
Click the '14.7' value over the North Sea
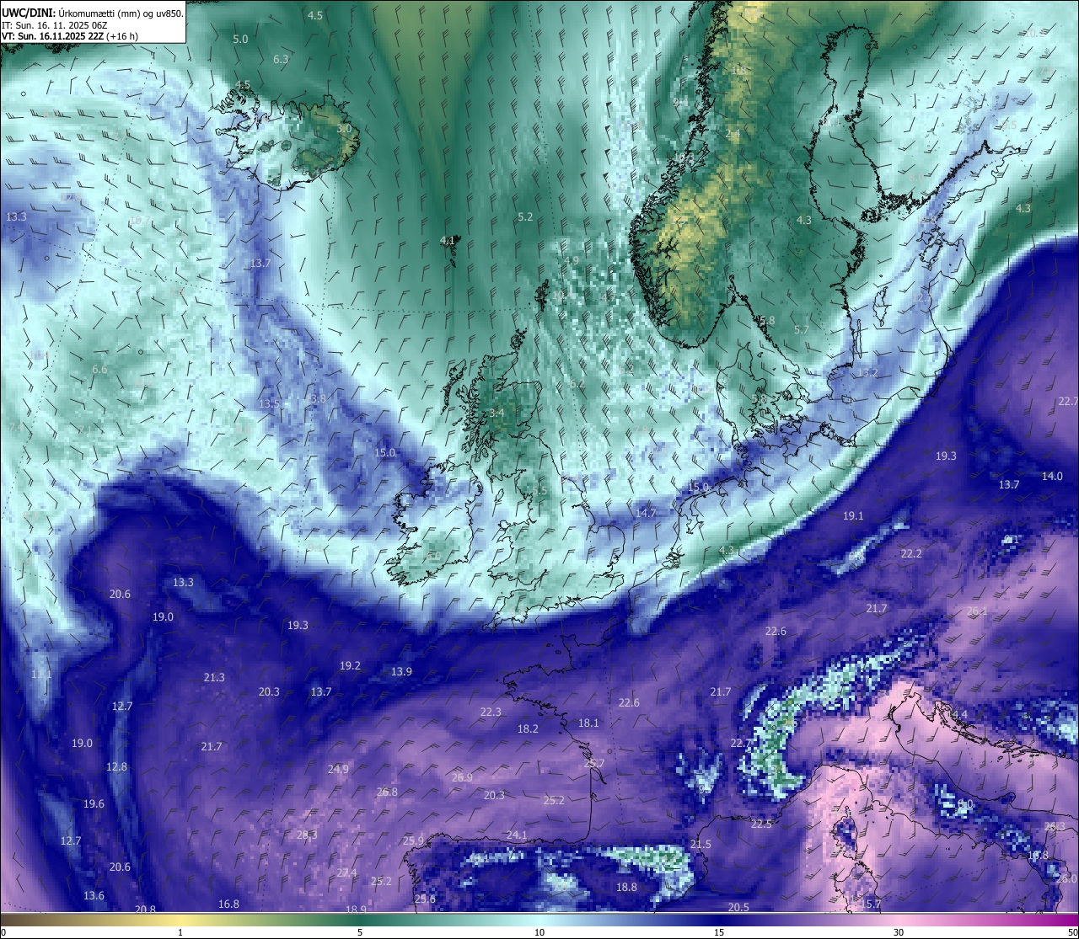(646, 513)
